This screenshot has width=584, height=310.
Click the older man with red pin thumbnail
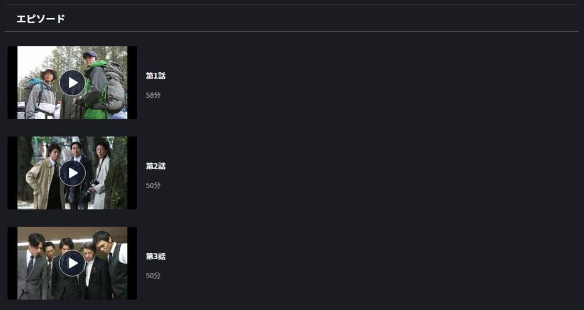(95, 271)
